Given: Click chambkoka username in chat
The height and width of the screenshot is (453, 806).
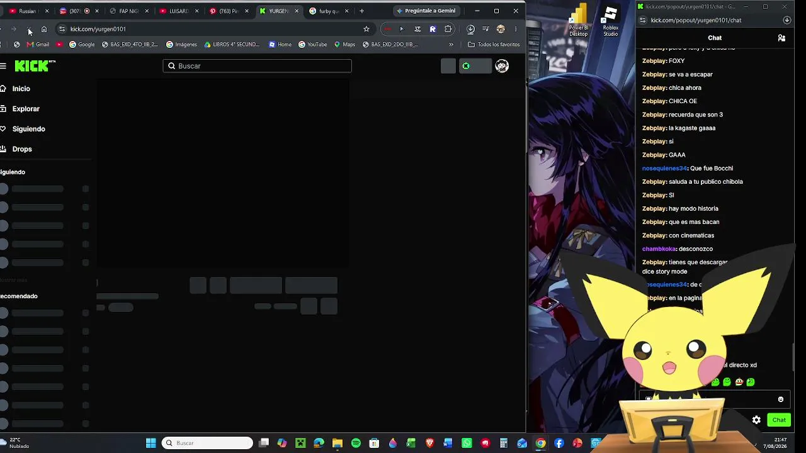Looking at the screenshot, I should click(x=659, y=249).
